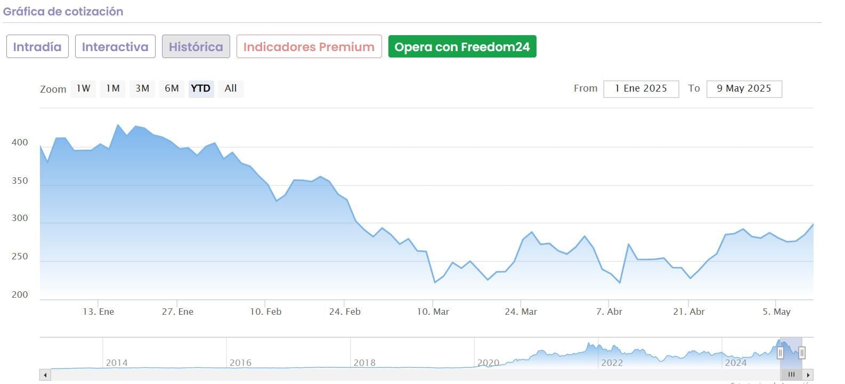This screenshot has height=384, width=845.
Task: Show All historical data range
Action: [x=231, y=88]
